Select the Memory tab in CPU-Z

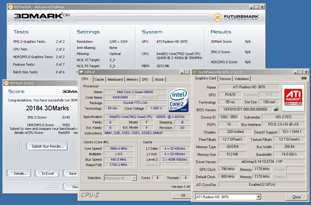pyautogui.click(x=132, y=79)
